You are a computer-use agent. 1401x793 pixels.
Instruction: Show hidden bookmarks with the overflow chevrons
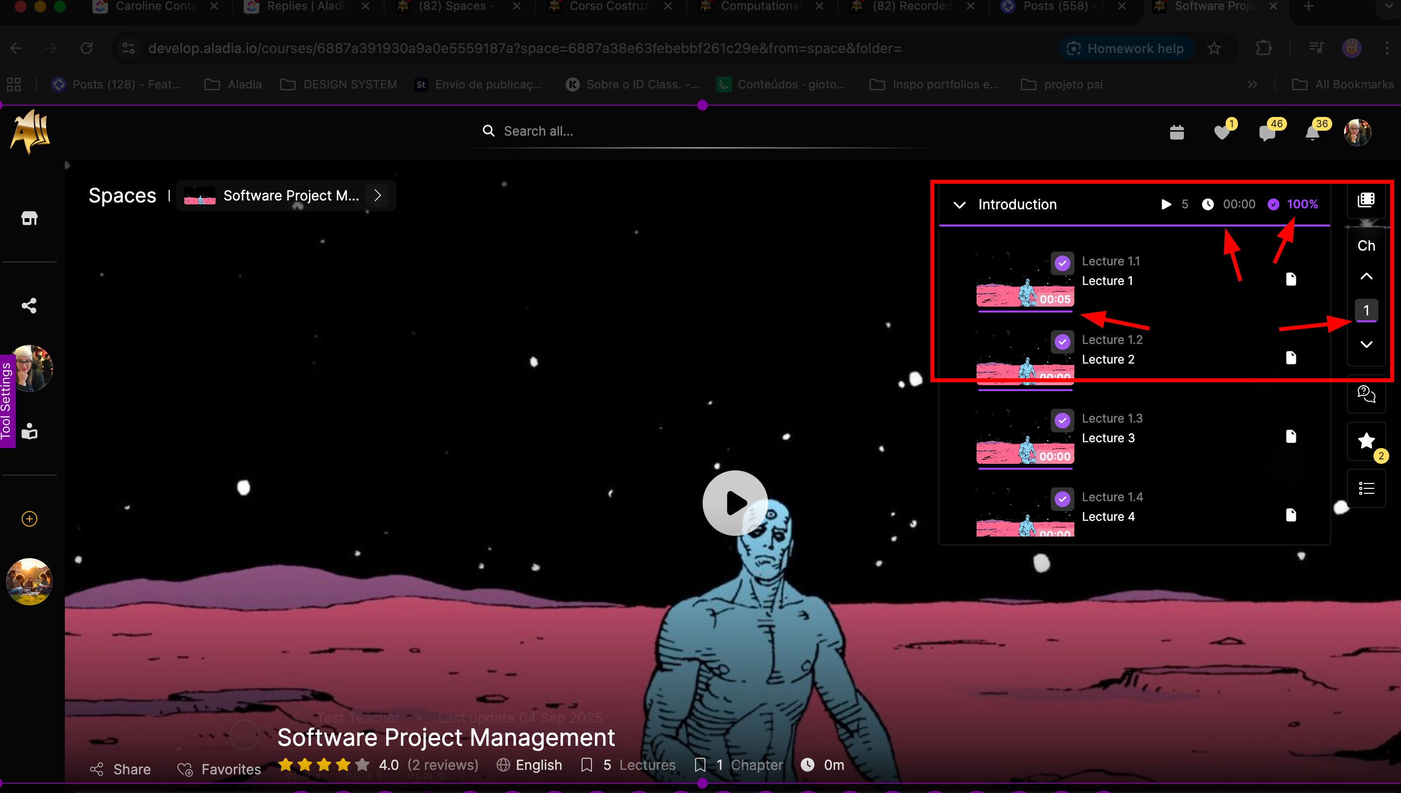pyautogui.click(x=1252, y=85)
